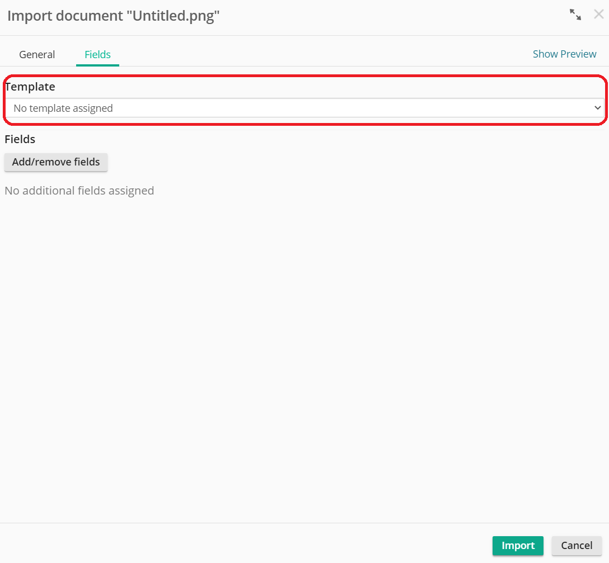Click the close X icon
Image resolution: width=609 pixels, height=563 pixels.
click(599, 14)
